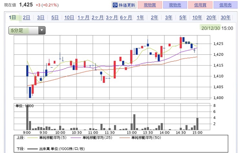Click the 株価更新 refresh icon
The width and height of the screenshot is (242, 153).
[x=115, y=5]
